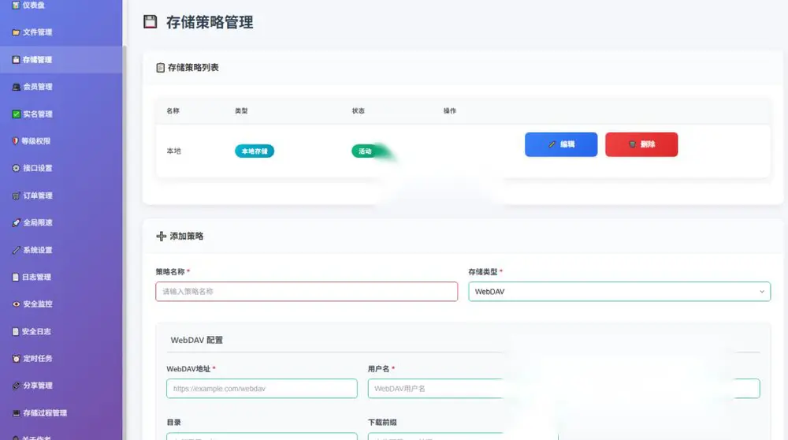Click the 类型 column header
This screenshot has width=788, height=440.
[241, 110]
